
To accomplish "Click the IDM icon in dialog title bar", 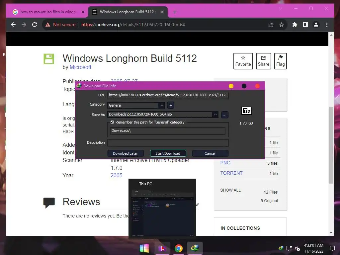I will click(79, 86).
